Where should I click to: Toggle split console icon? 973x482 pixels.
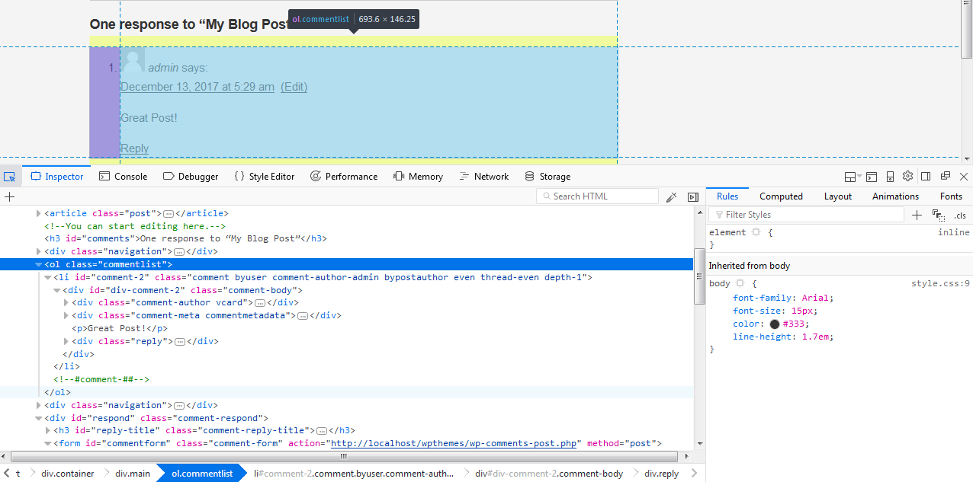[x=871, y=176]
